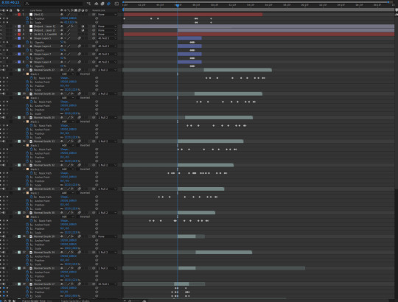The image size is (398, 302).
Task: Open mask mode Add dropdown under layer 9
Action: point(68,74)
